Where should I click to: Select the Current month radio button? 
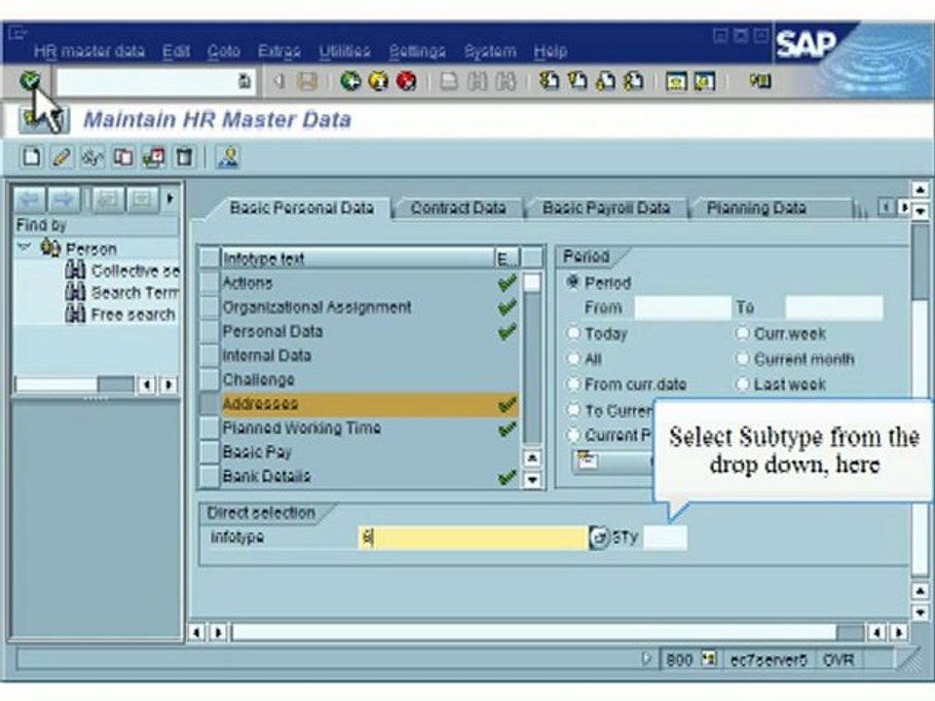click(742, 358)
